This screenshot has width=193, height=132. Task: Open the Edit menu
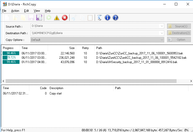26,11
